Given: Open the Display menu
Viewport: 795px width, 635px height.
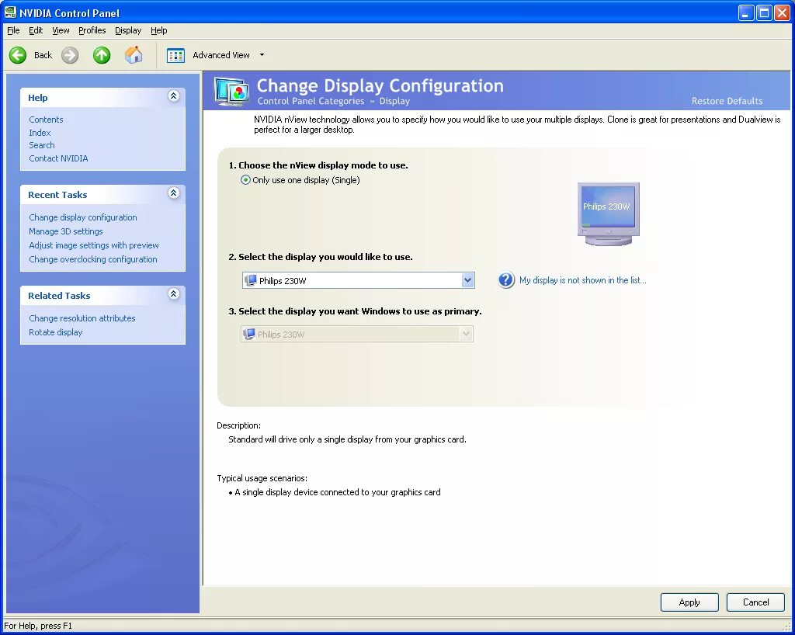Looking at the screenshot, I should 128,30.
